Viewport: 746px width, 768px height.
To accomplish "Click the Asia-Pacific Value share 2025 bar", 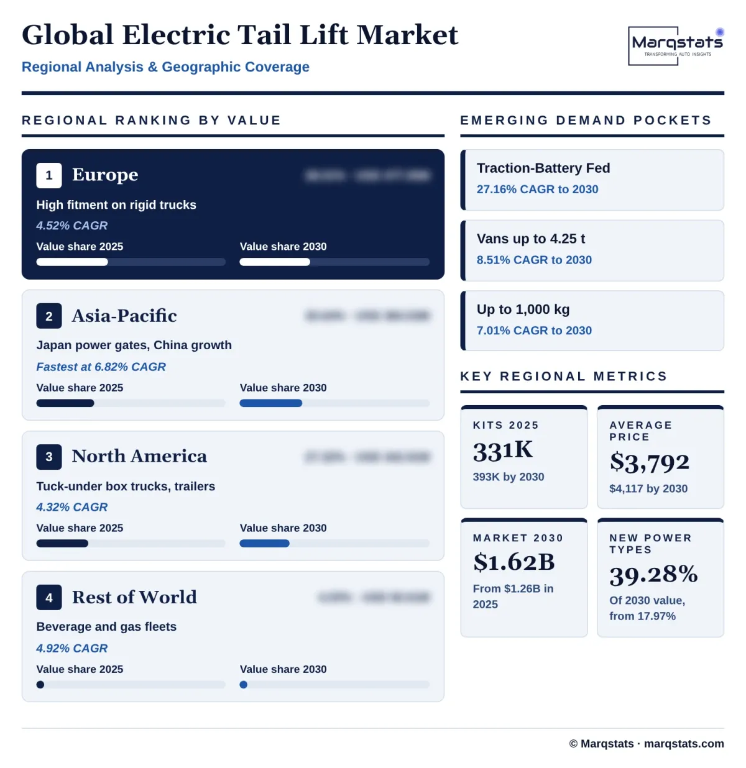I will 131,403.
